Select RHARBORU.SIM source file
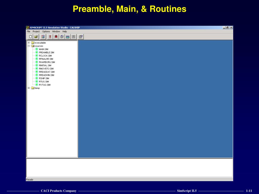 [x=47, y=62]
